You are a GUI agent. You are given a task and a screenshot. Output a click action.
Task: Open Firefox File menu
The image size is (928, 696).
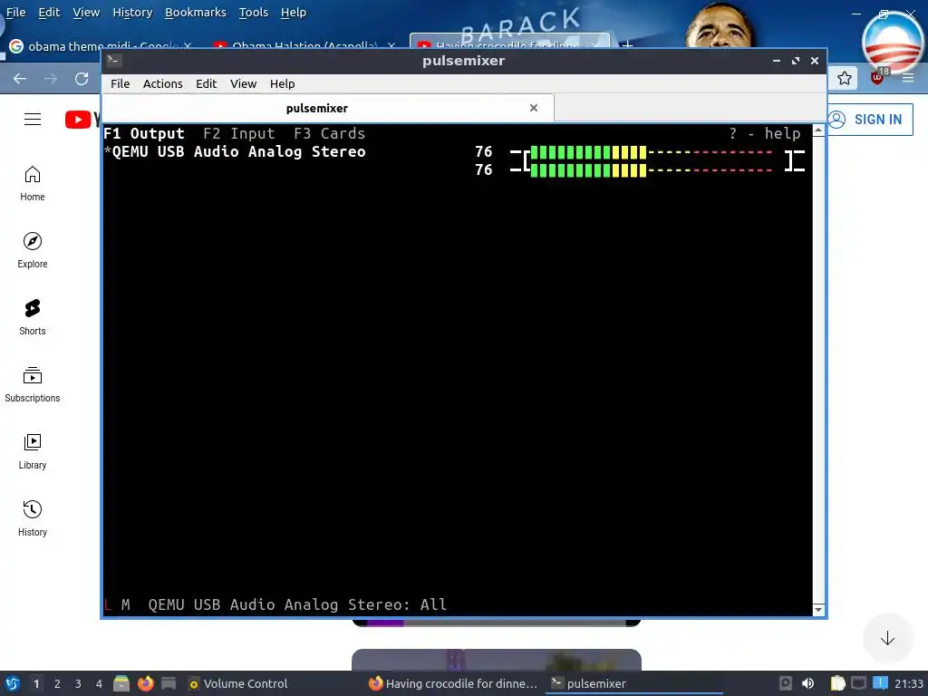point(16,13)
